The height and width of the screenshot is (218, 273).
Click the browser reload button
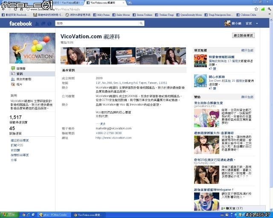click(x=15, y=9)
